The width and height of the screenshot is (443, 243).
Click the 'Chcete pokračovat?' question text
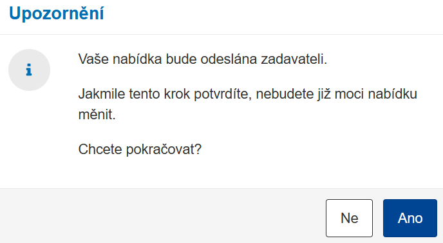[x=140, y=150]
